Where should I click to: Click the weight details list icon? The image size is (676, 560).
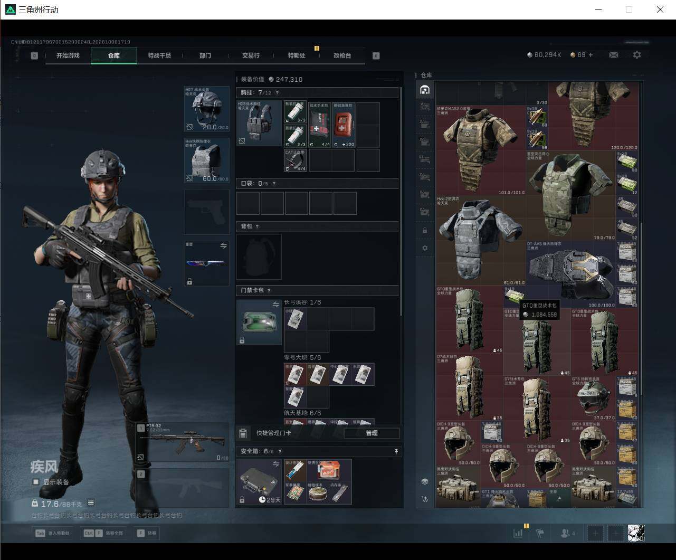pos(91,503)
